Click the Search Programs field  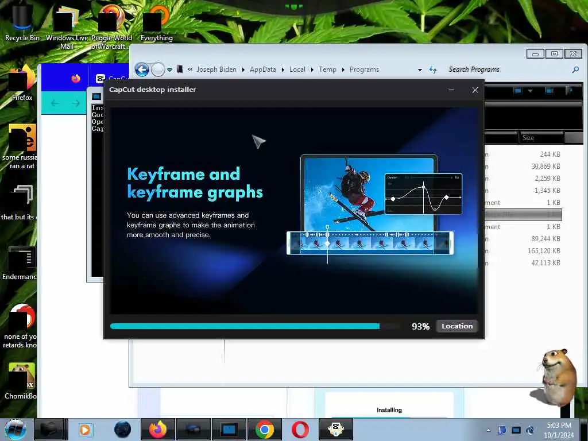(x=508, y=69)
